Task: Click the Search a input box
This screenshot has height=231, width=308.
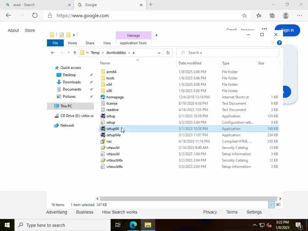Action: [x=228, y=53]
